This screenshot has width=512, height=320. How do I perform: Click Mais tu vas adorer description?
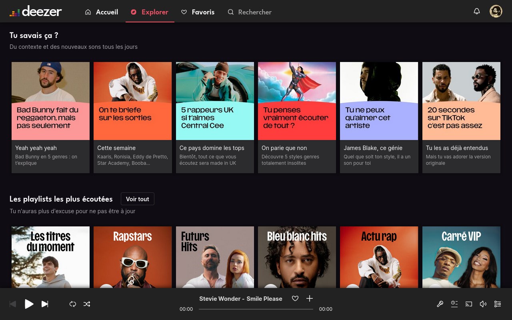point(458,160)
